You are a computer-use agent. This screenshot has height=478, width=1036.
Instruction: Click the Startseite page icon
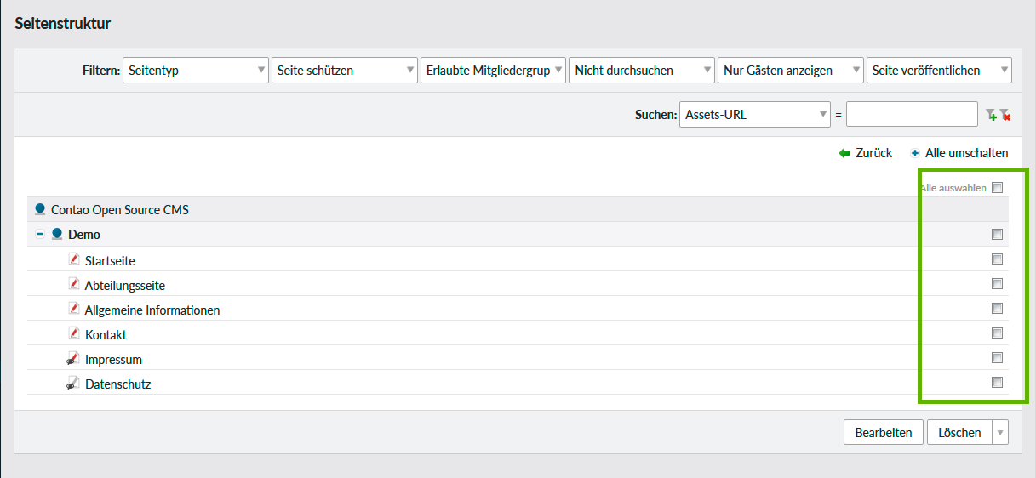(x=74, y=259)
